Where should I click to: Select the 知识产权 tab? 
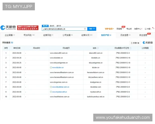coord(106,35)
